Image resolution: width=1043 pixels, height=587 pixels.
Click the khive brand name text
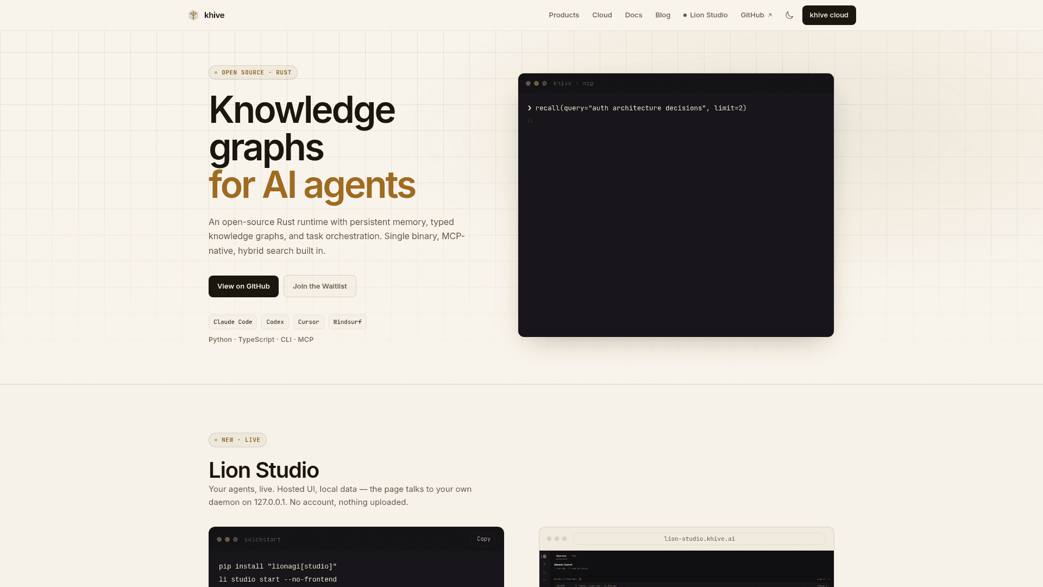click(x=215, y=15)
